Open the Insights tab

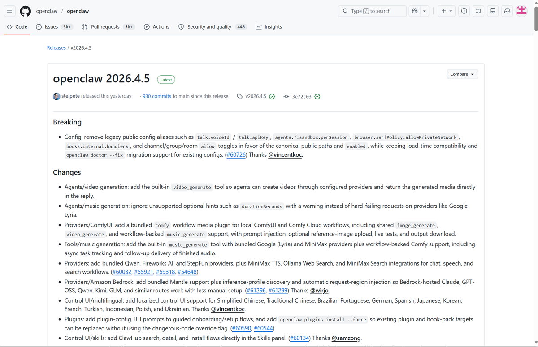pyautogui.click(x=269, y=27)
